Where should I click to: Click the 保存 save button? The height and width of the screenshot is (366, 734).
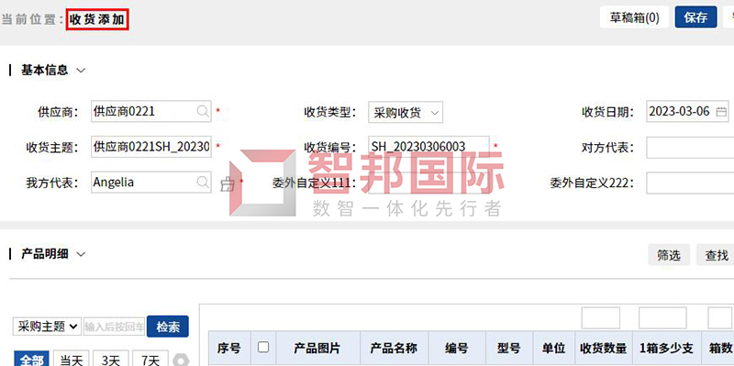point(695,17)
